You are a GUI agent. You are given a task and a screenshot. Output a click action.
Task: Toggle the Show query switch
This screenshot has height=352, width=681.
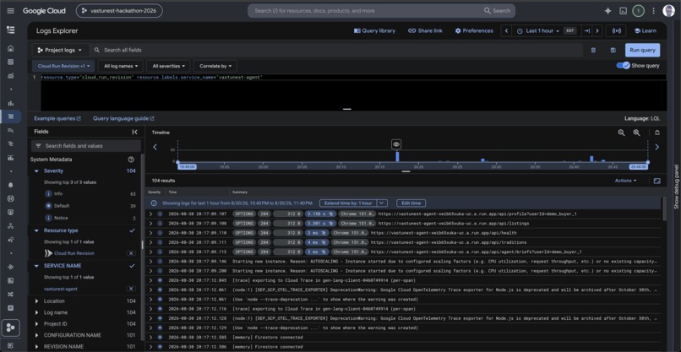pyautogui.click(x=624, y=66)
